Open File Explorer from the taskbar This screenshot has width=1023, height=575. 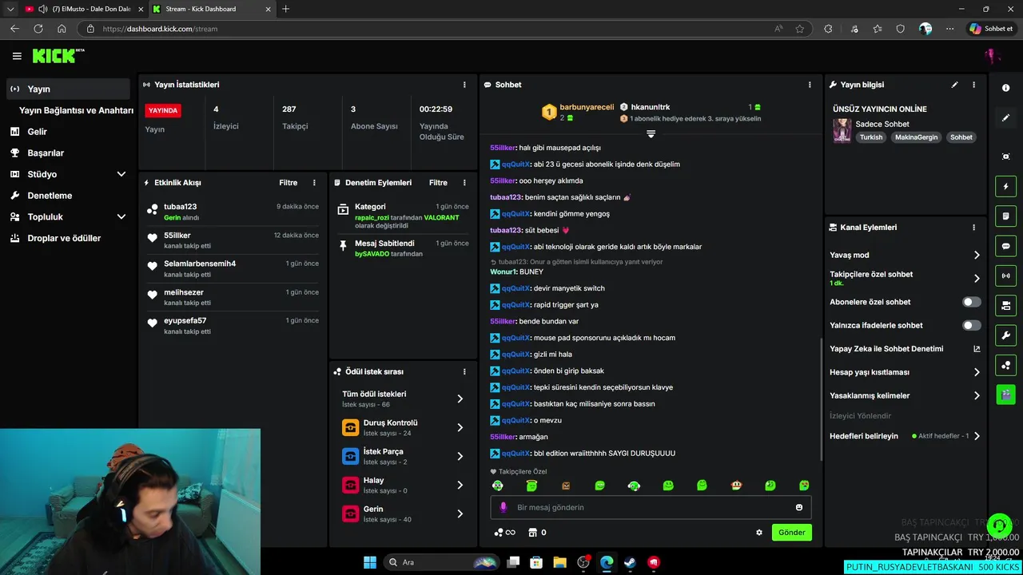(x=559, y=562)
